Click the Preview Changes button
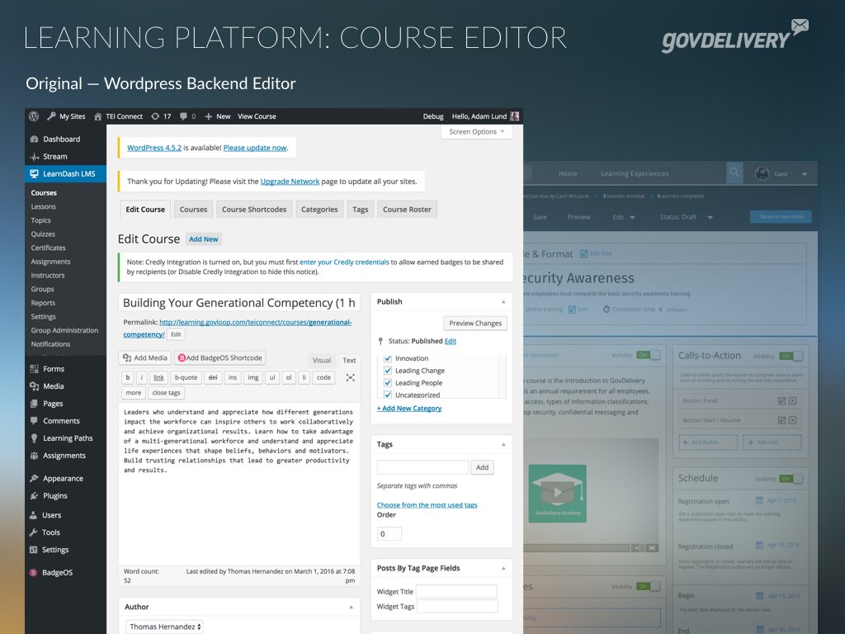This screenshot has width=845, height=634. [475, 323]
